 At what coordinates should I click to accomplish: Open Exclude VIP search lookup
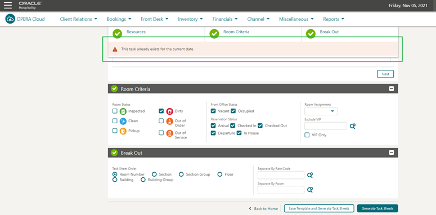353,126
